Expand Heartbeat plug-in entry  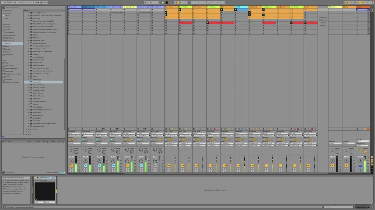pyautogui.click(x=28, y=18)
